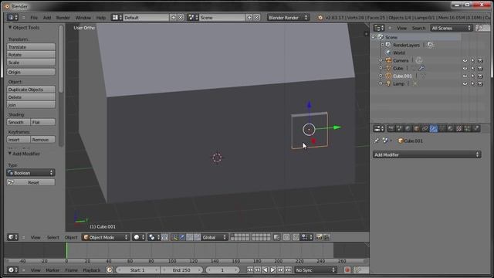Click the Camera object icon in outliner
The width and height of the screenshot is (494, 278).
388,60
